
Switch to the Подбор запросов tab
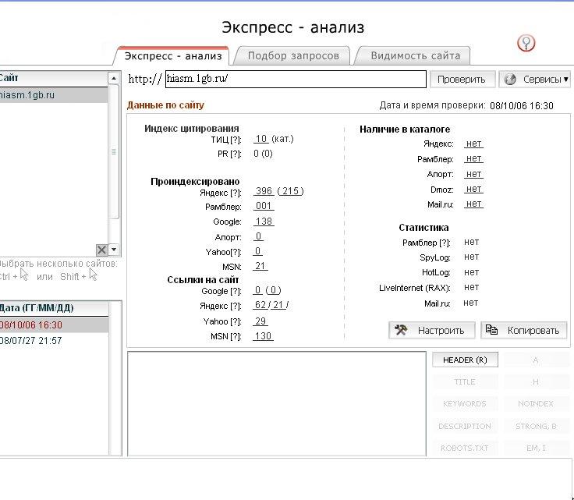293,55
